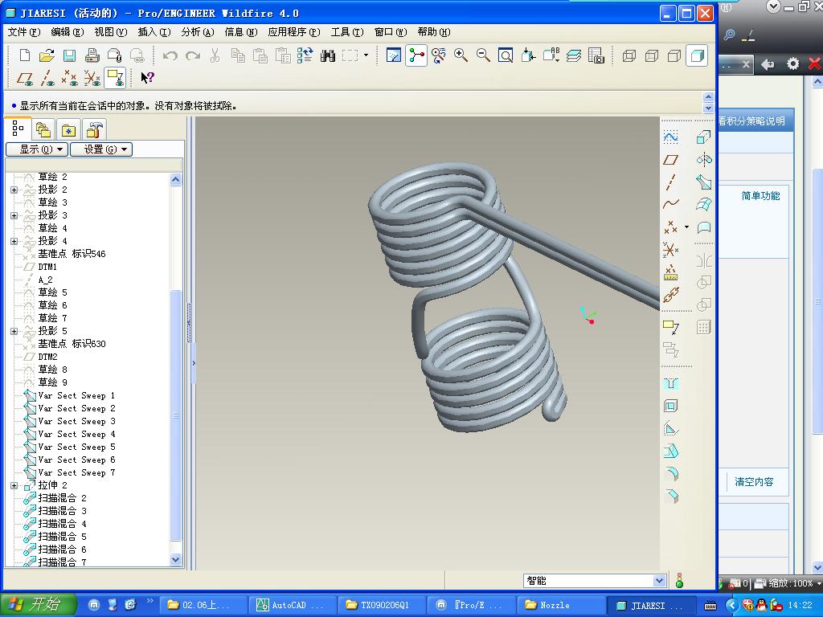Expand the 投影 4 tree node
The image size is (823, 617).
(14, 241)
